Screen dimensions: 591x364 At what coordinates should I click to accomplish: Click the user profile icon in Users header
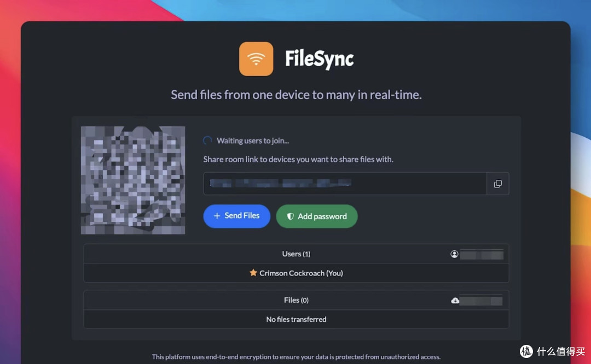[454, 254]
